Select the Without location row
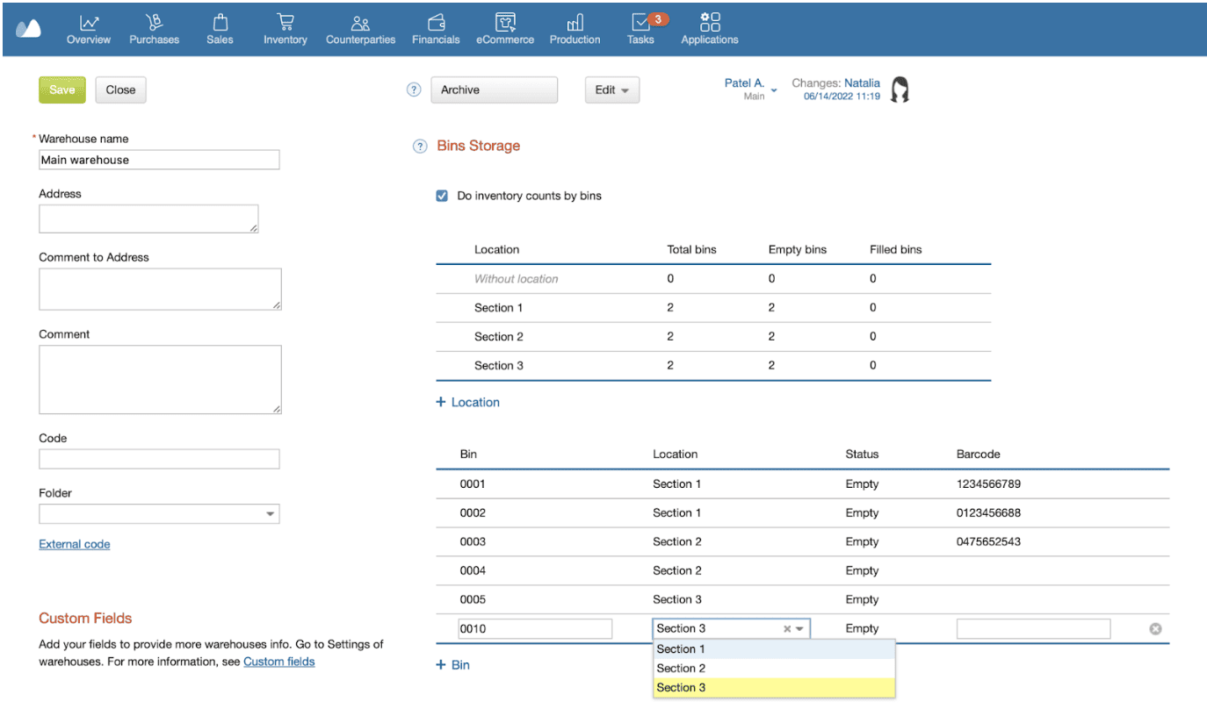1207x709 pixels. (x=713, y=279)
